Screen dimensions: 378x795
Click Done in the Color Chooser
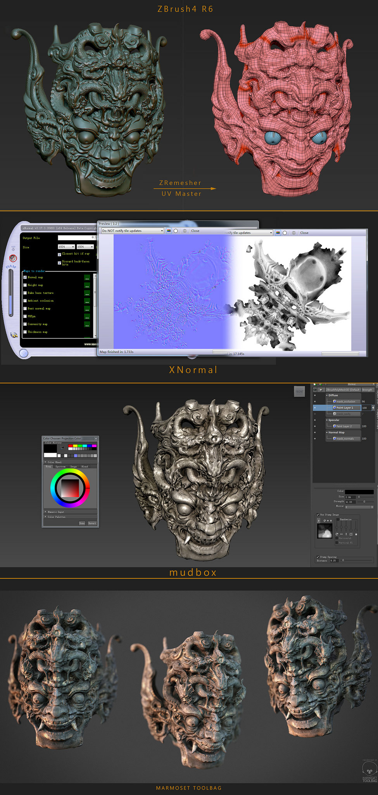tap(82, 523)
